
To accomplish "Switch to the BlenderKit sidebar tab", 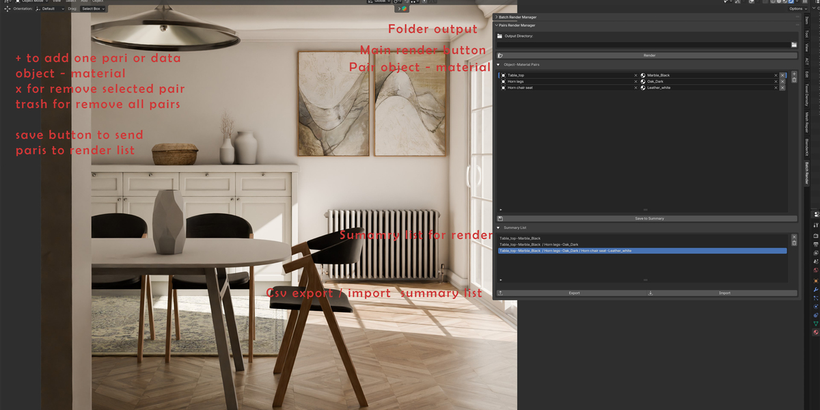I will (x=806, y=146).
